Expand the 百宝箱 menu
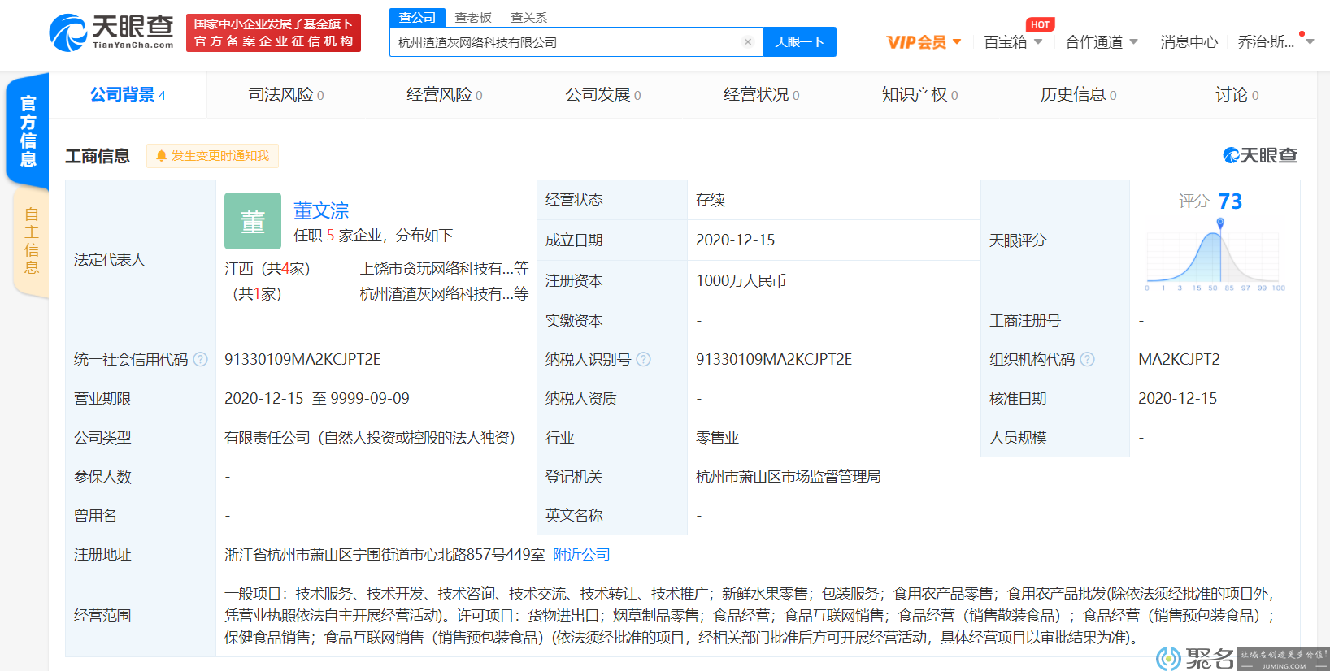1330x671 pixels. pyautogui.click(x=1013, y=42)
